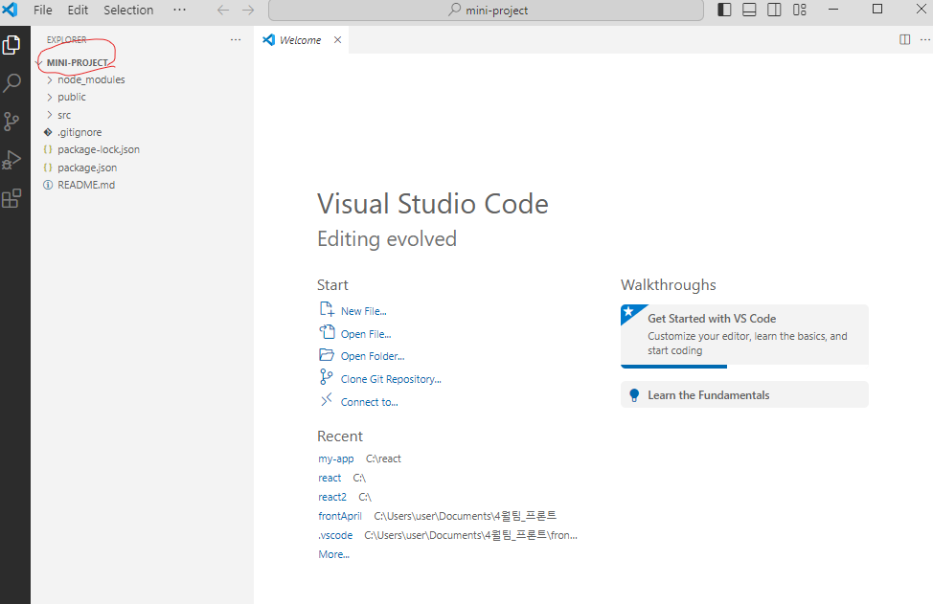This screenshot has height=604, width=933.
Task: Open recent project my-app
Action: 335,459
